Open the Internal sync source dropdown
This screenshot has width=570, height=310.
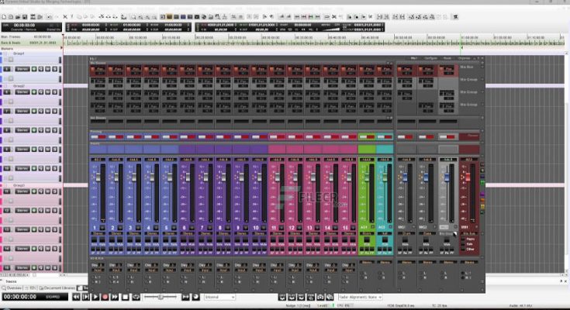(x=219, y=297)
